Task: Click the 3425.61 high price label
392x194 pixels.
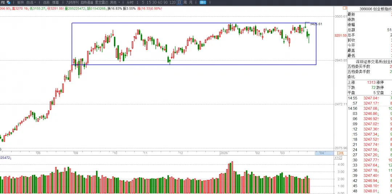Action: pos(316,24)
